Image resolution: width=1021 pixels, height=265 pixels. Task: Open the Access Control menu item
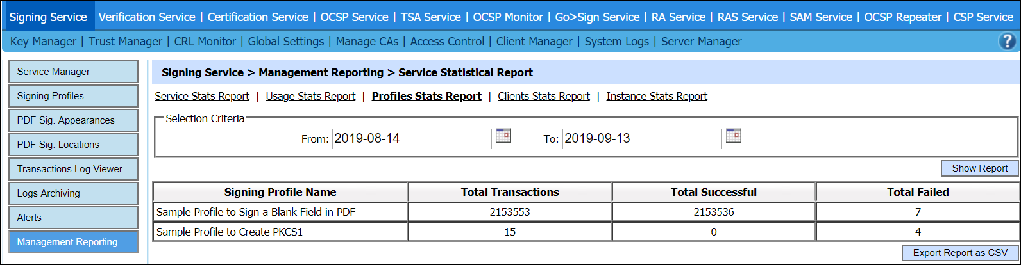click(447, 42)
